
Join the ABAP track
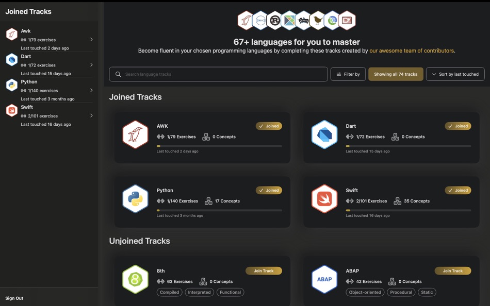453,271
